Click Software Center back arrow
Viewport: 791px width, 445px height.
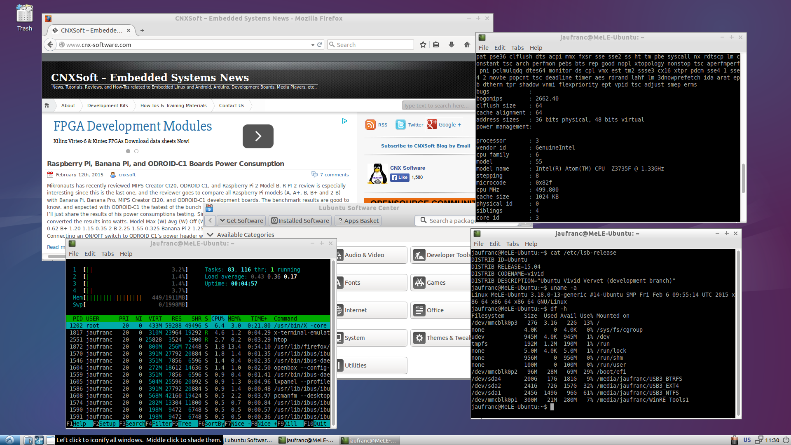[210, 220]
